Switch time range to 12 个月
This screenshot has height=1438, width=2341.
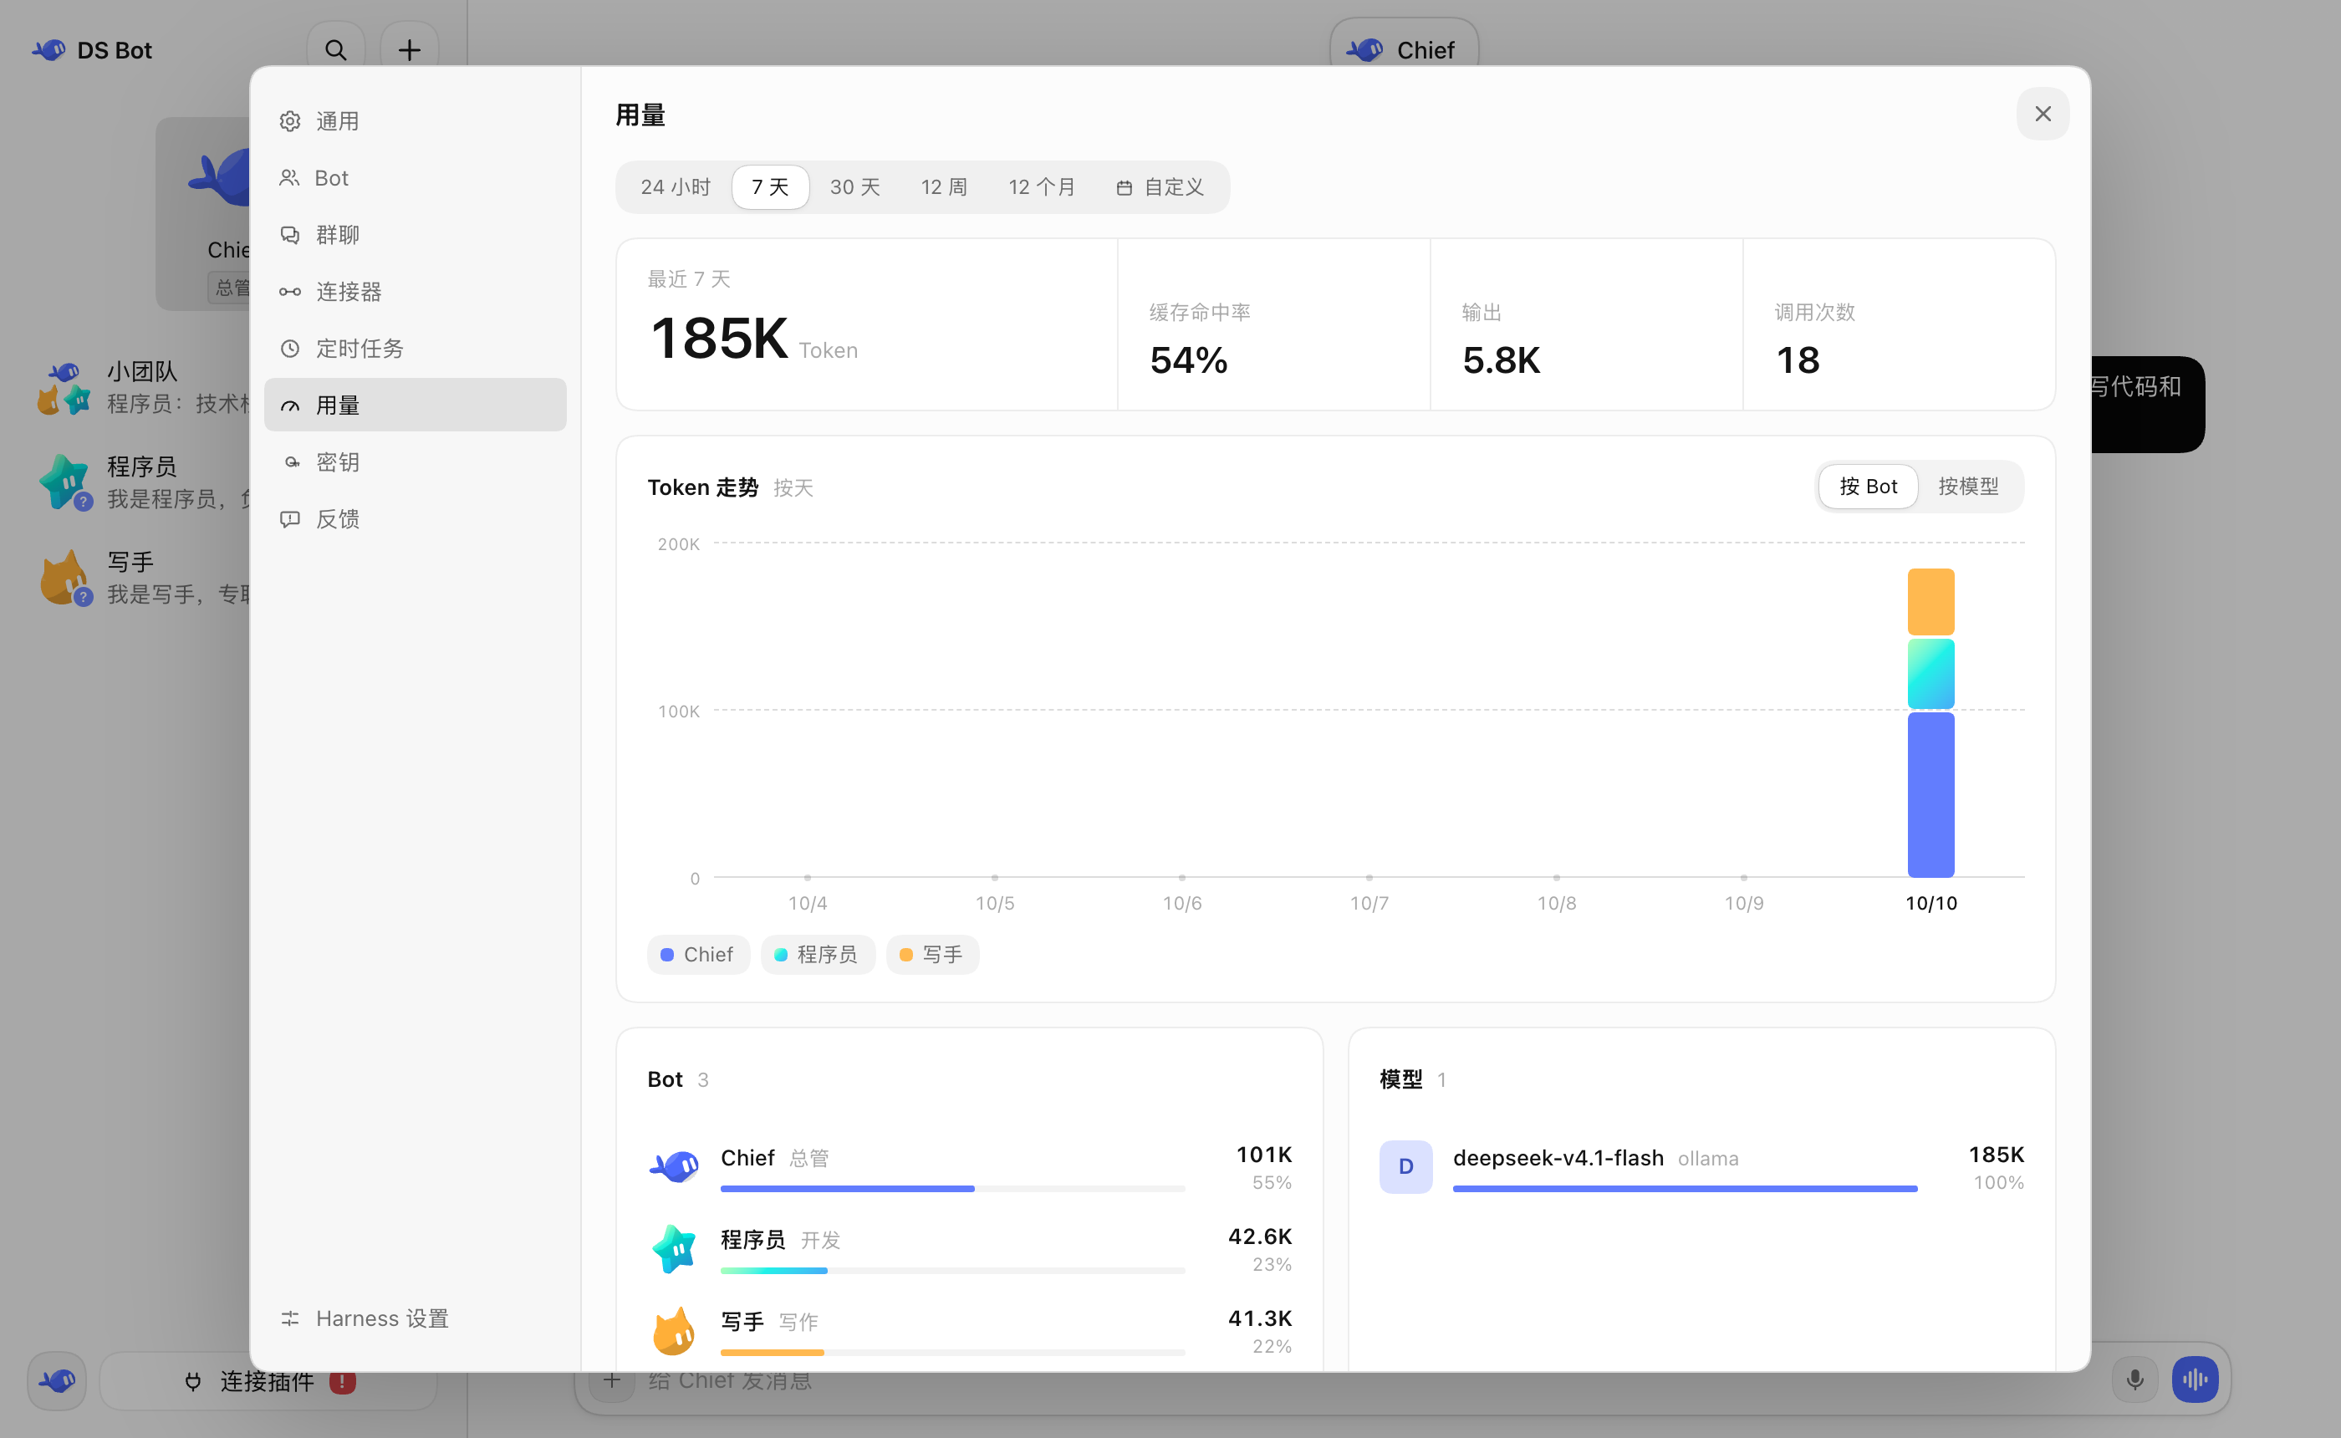click(1041, 187)
